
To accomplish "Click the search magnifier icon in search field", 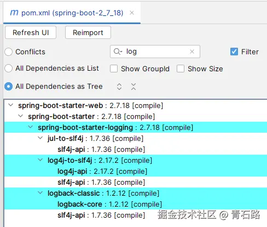I will 118,52.
